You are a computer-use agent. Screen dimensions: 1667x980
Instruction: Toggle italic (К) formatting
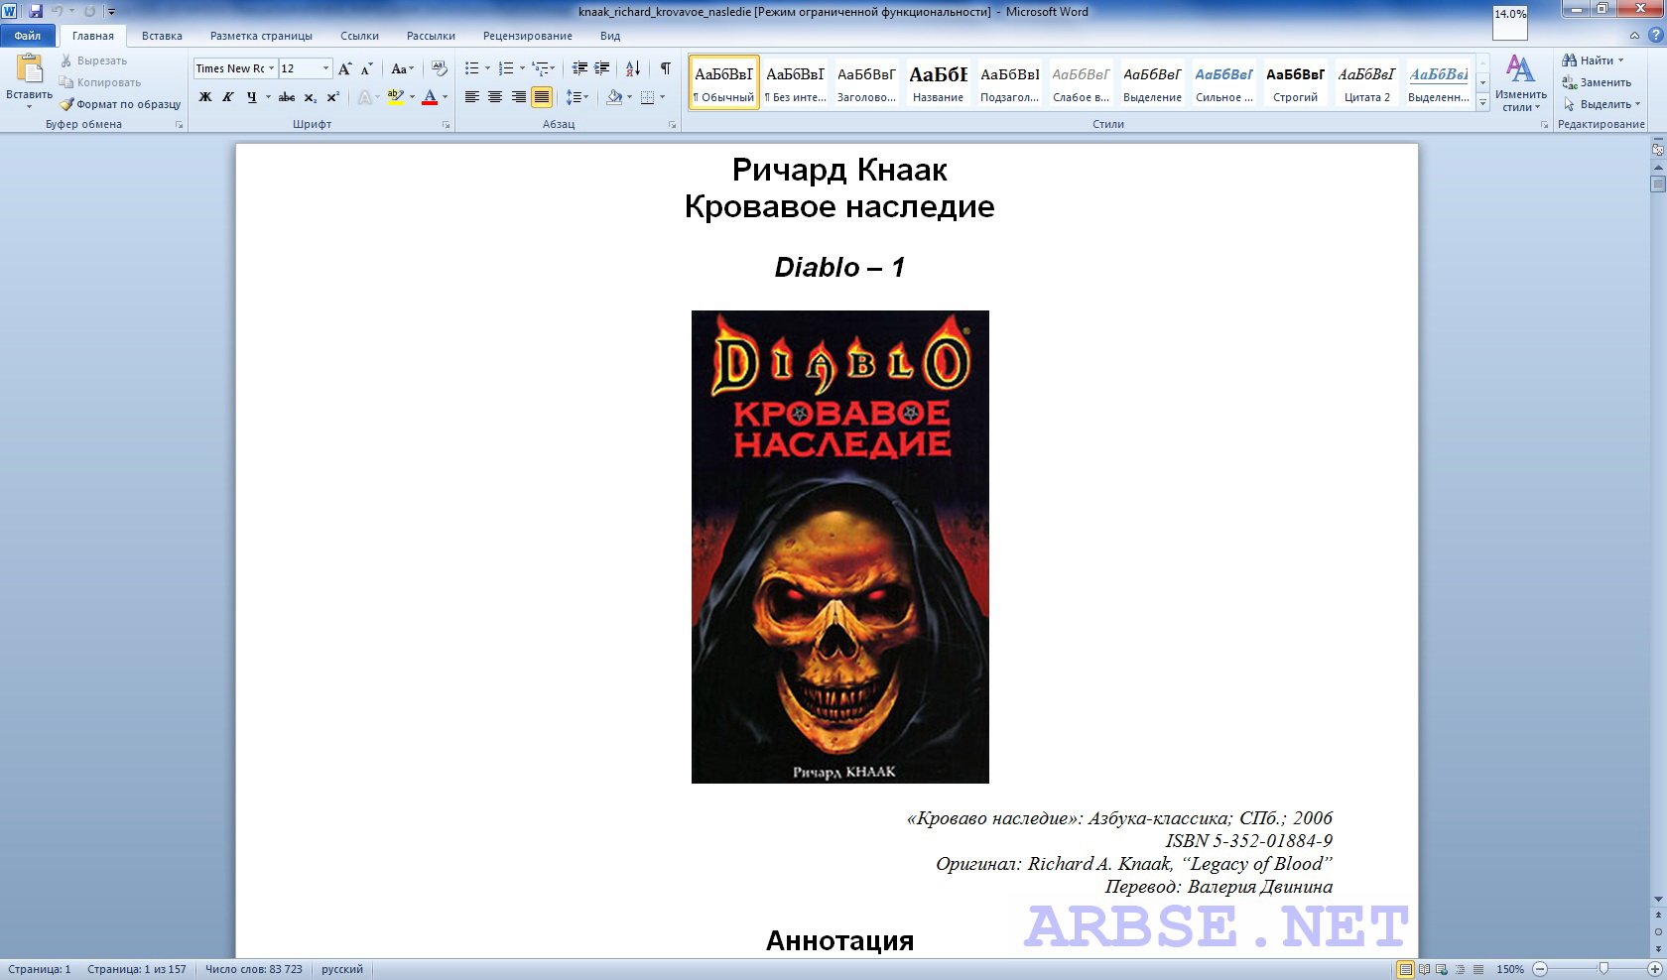228,97
